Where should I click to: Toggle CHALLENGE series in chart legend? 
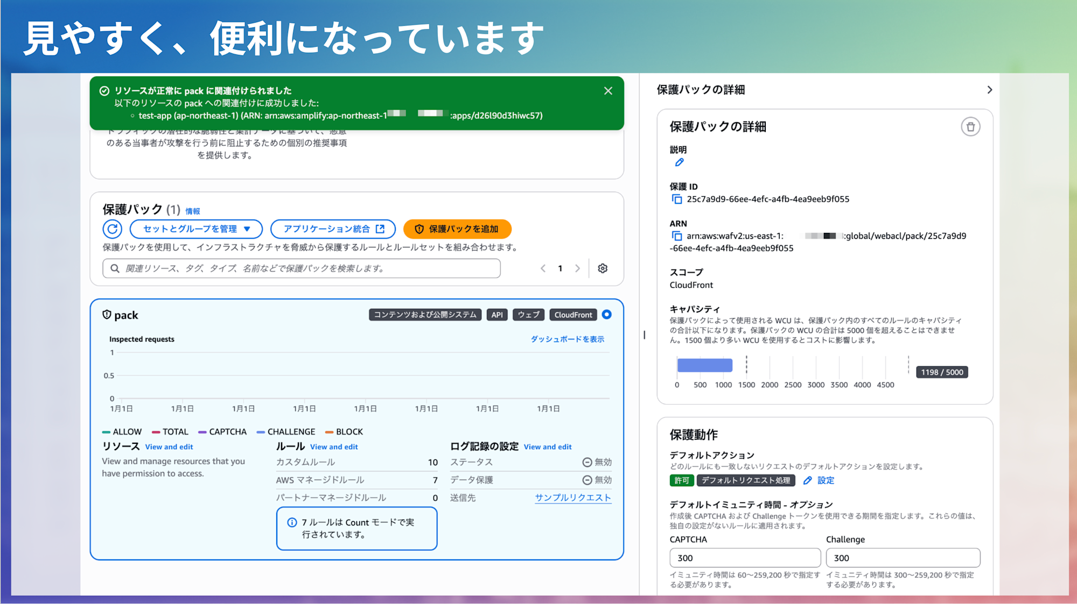286,432
